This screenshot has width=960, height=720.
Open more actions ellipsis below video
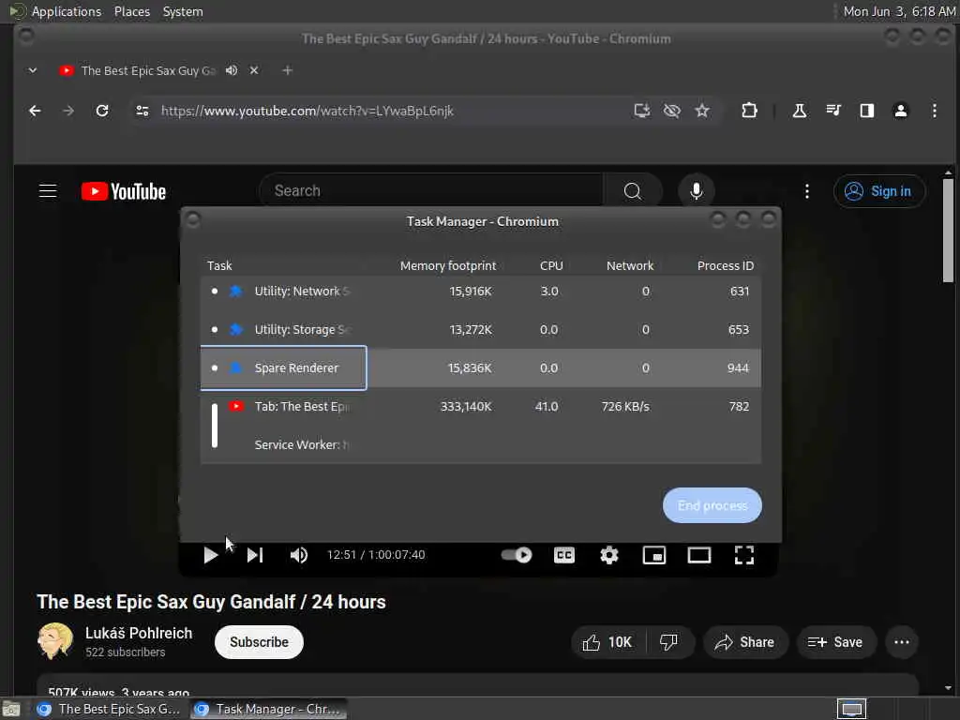[901, 642]
